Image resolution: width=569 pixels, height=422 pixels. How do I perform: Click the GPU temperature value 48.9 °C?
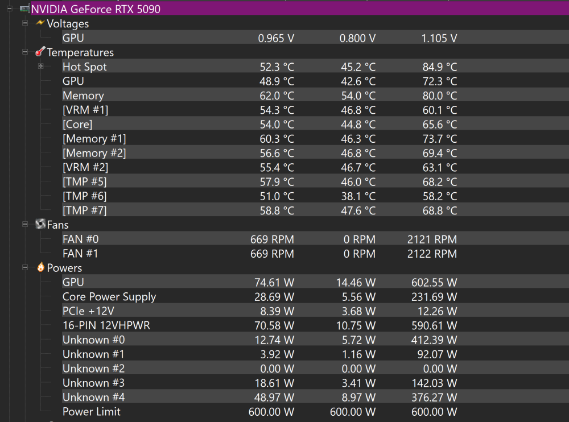pos(277,81)
